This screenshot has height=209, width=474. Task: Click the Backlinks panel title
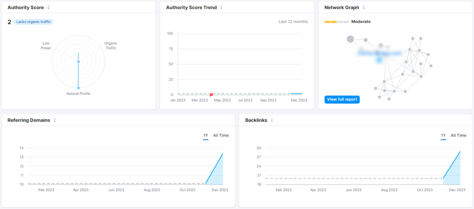[x=256, y=120]
